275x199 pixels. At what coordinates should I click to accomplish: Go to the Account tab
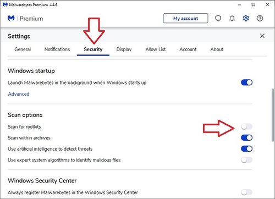pos(188,49)
